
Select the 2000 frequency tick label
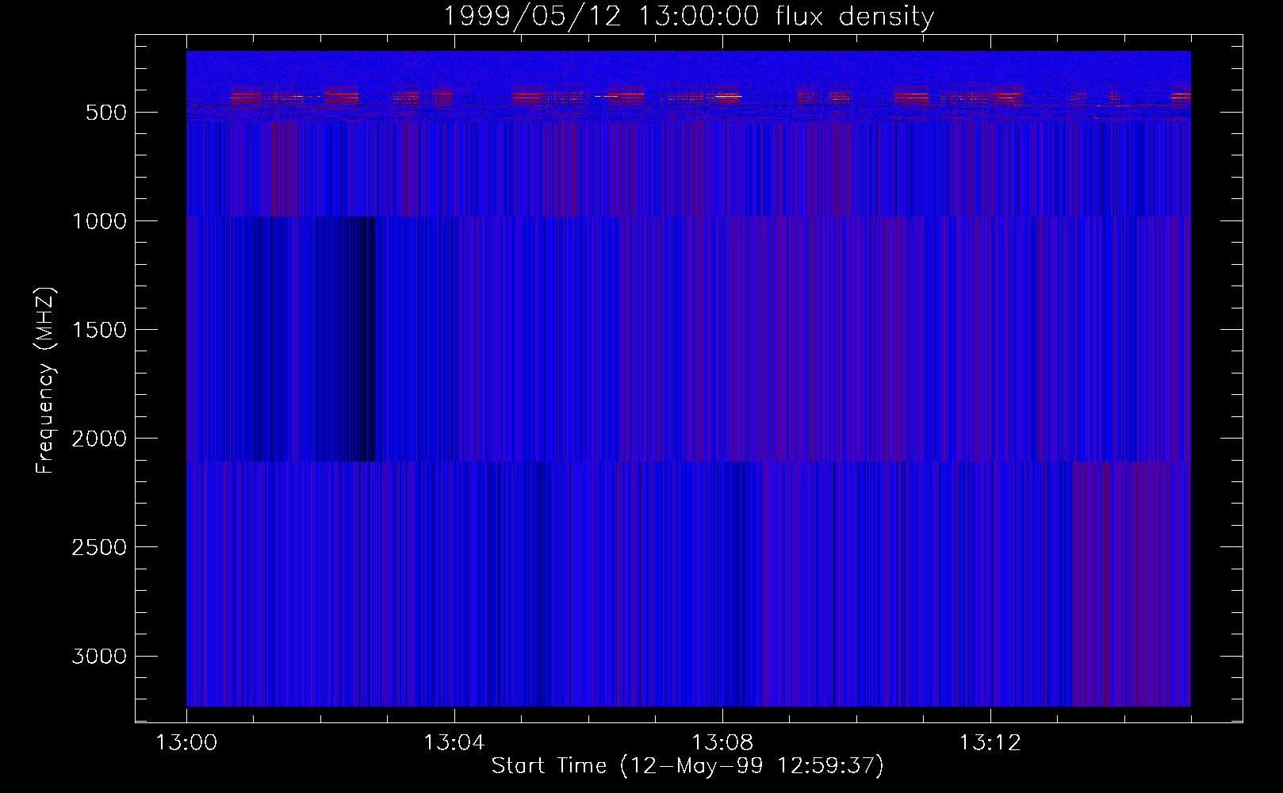[x=99, y=439]
